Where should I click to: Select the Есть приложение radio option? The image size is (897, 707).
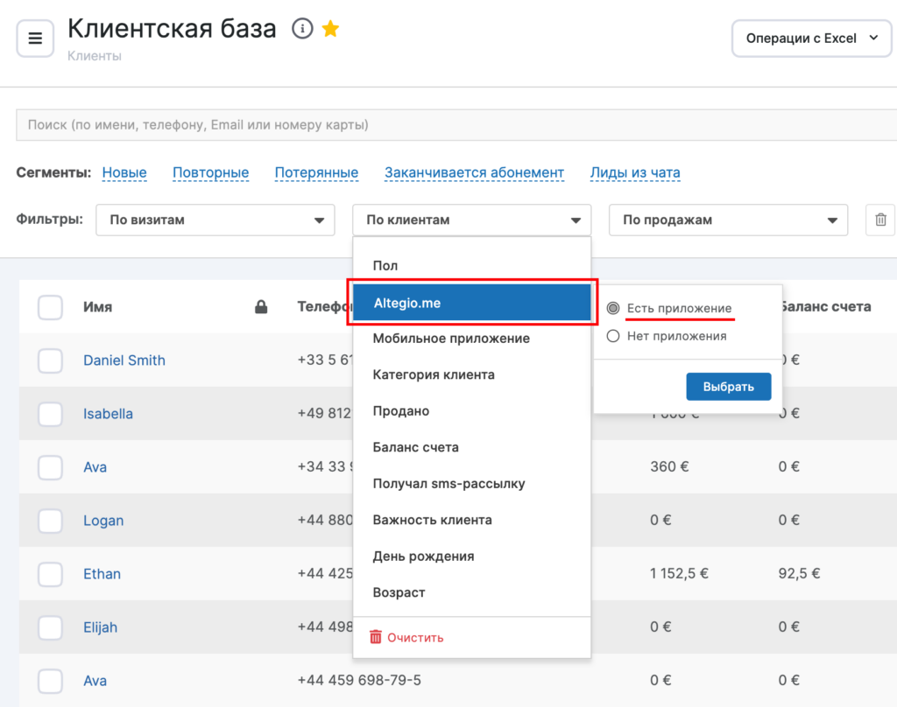[613, 308]
